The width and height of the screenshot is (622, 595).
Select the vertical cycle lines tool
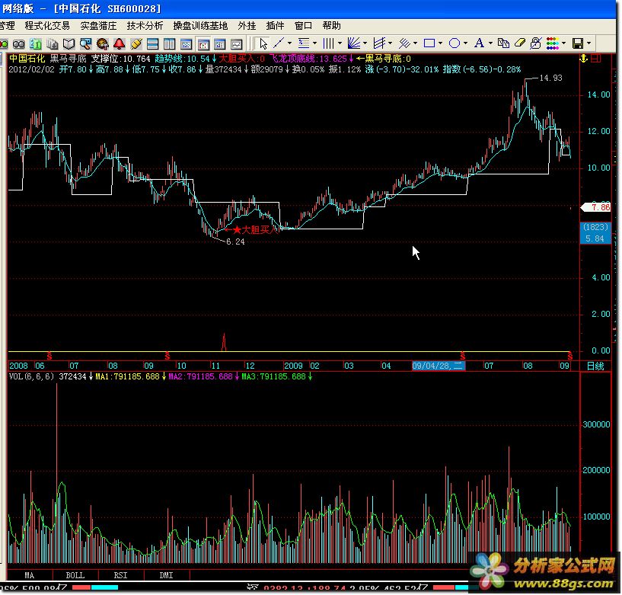[x=329, y=43]
